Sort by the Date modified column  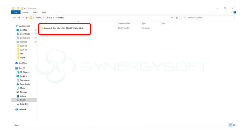pos(124,24)
